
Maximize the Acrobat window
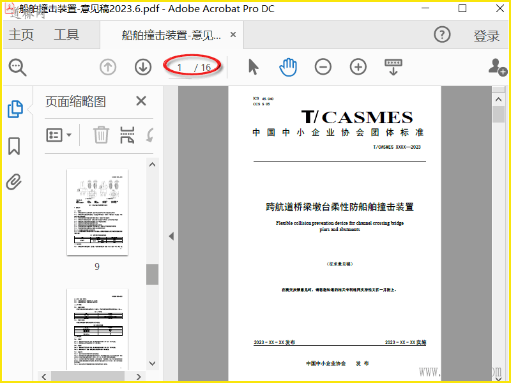(x=462, y=8)
